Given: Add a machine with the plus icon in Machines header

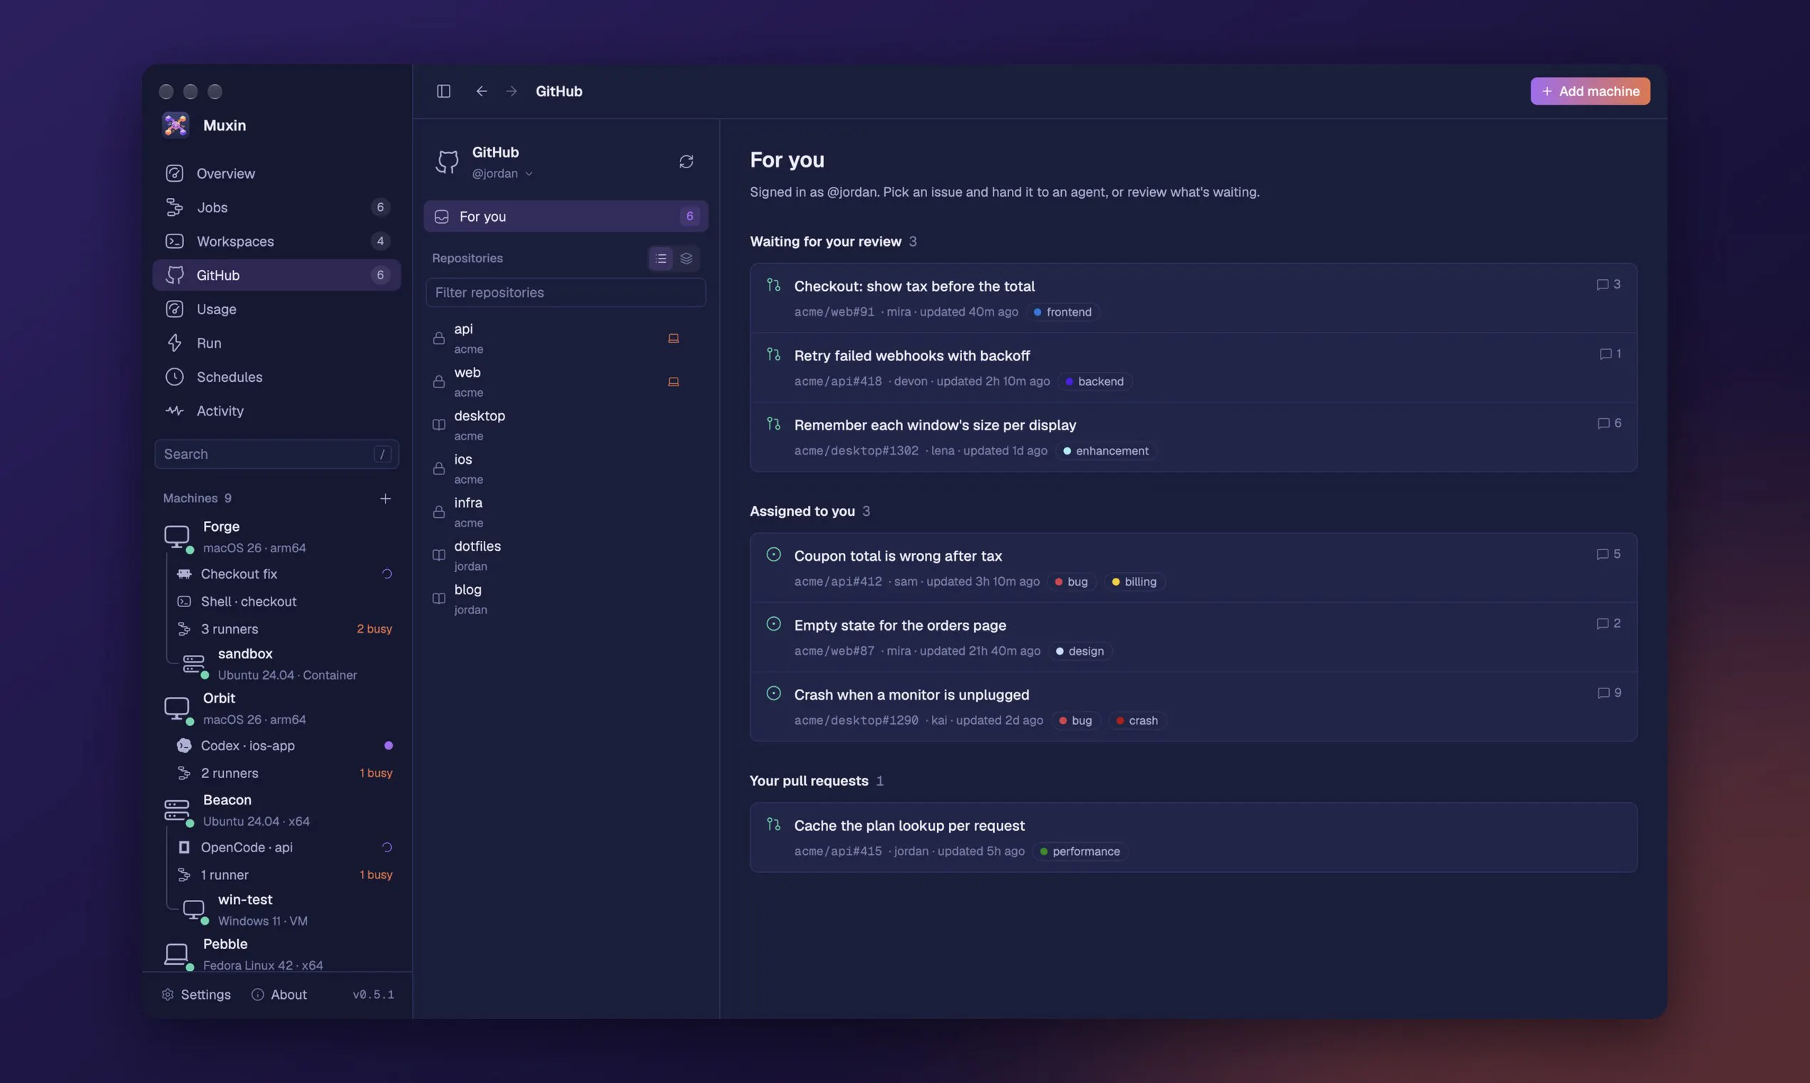Looking at the screenshot, I should pos(386,499).
